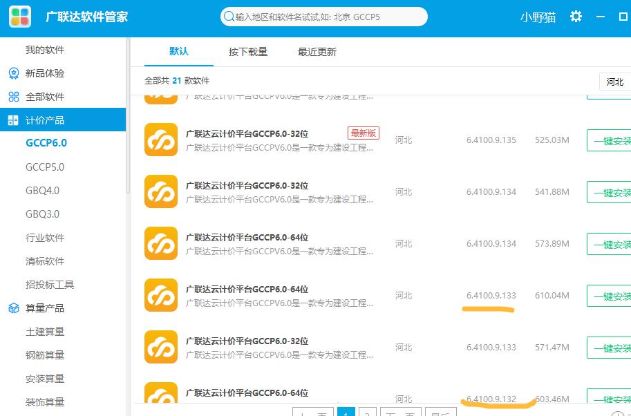
Task: Click file size 541.88M
Action: click(x=552, y=192)
